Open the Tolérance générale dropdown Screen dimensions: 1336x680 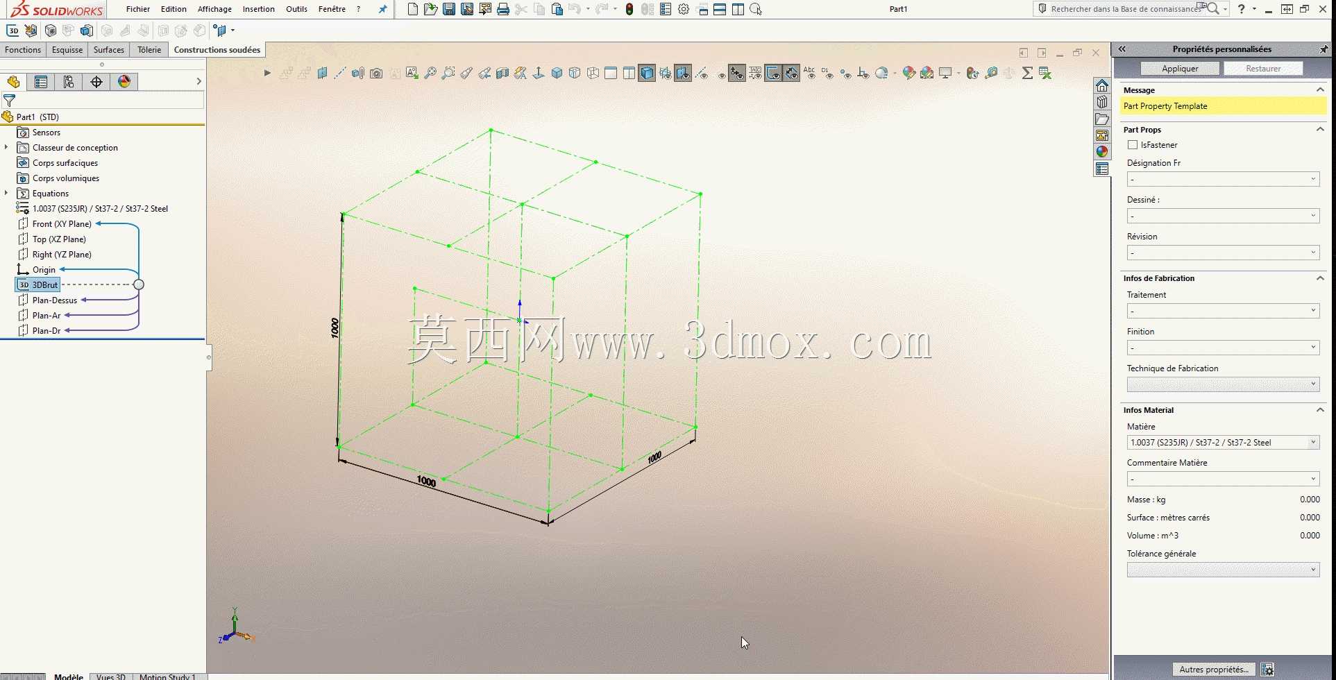point(1223,570)
